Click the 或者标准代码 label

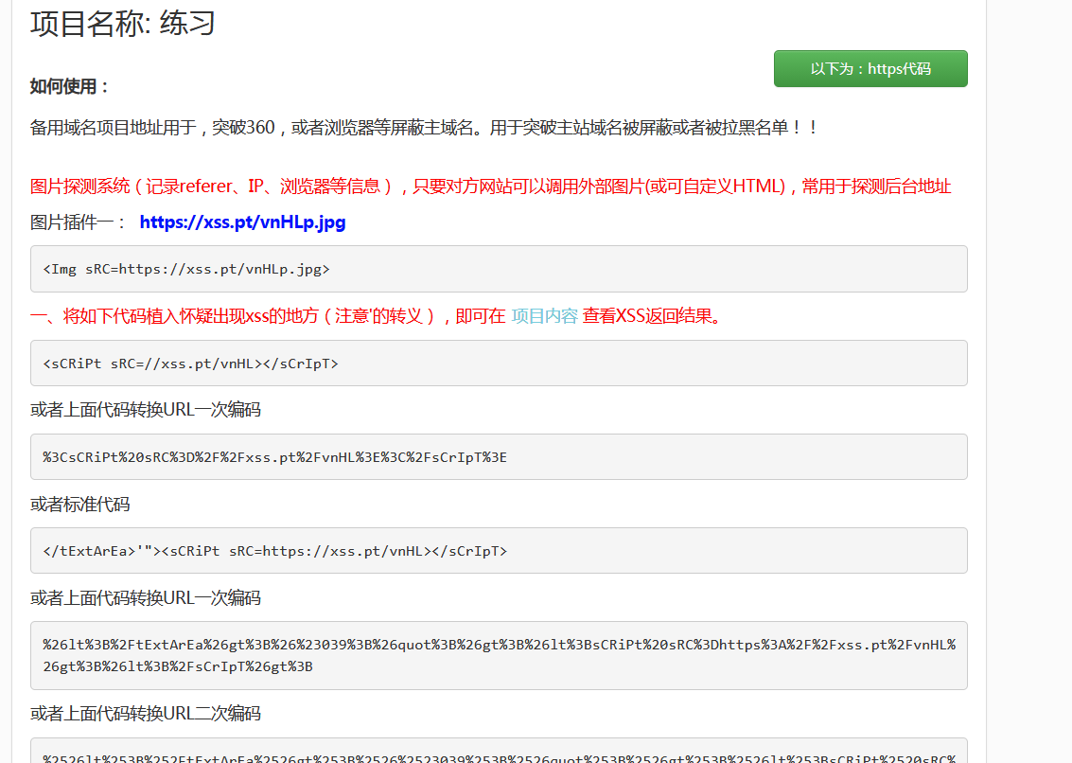[80, 505]
